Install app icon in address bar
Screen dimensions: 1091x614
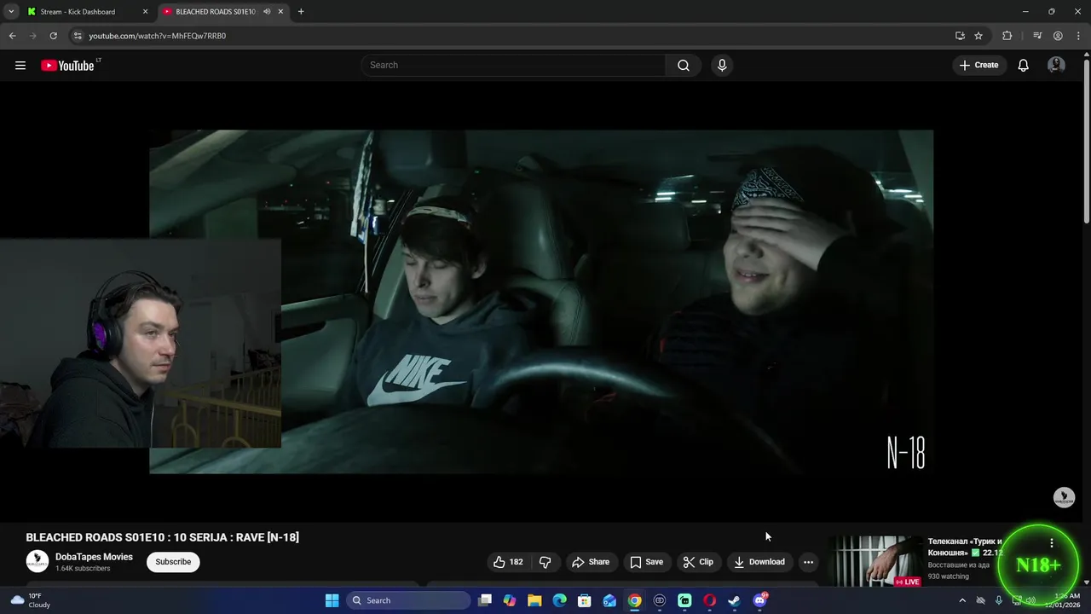pos(960,36)
